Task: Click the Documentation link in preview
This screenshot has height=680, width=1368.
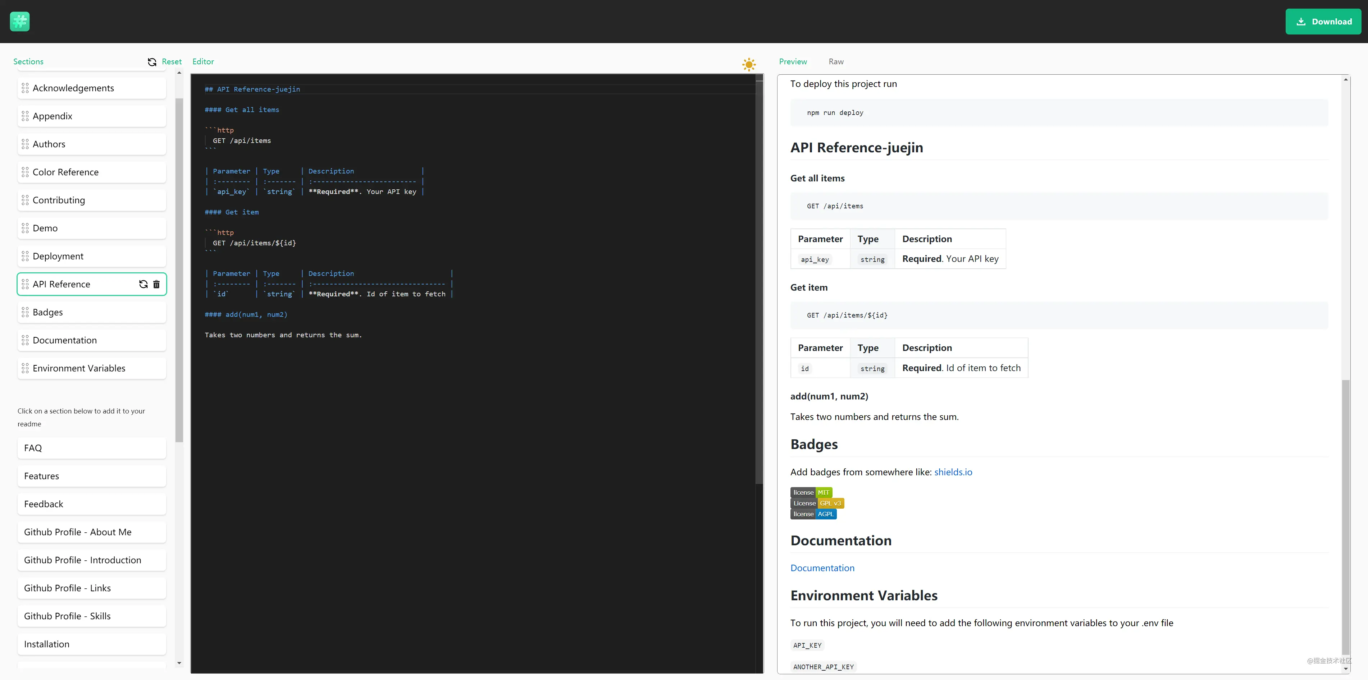Action: [x=822, y=568]
